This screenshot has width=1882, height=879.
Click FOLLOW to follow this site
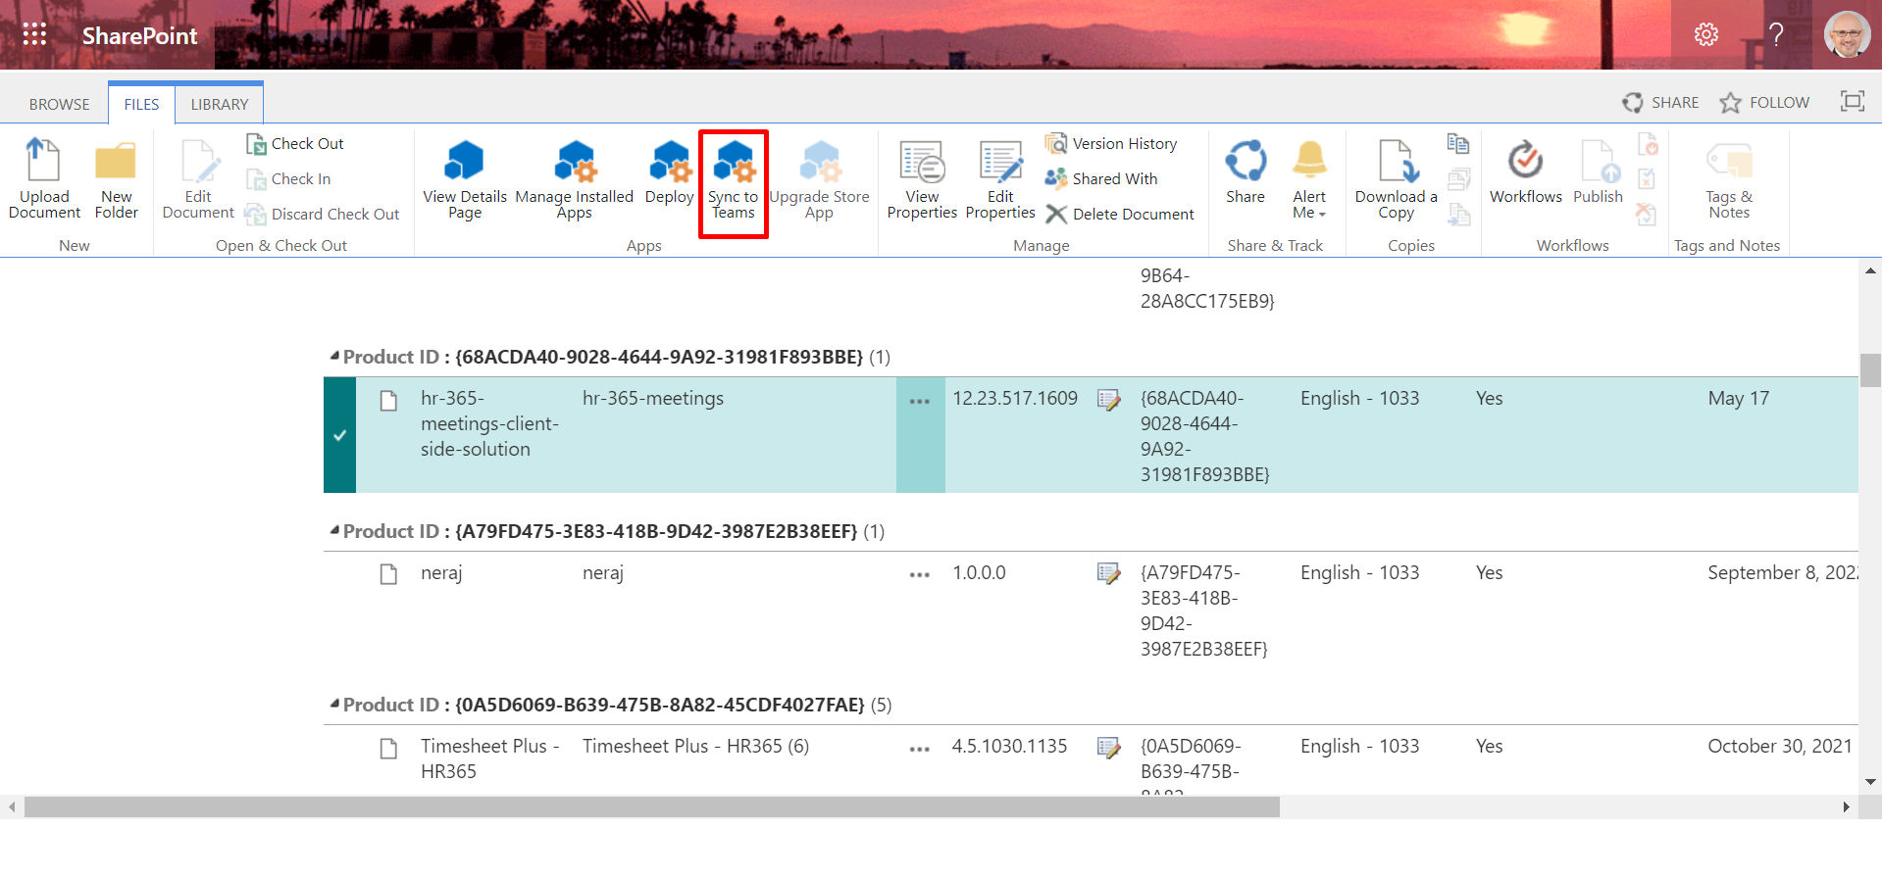click(1765, 102)
